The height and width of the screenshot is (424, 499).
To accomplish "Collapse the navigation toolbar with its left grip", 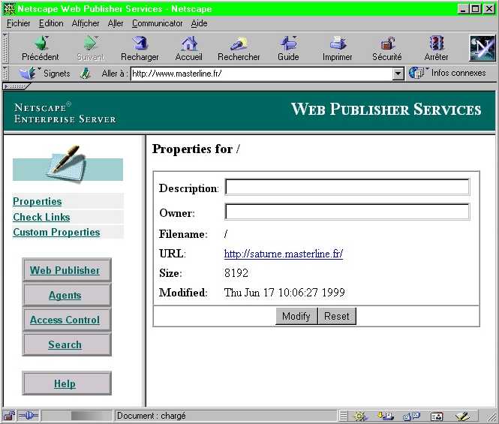I will coord(5,48).
